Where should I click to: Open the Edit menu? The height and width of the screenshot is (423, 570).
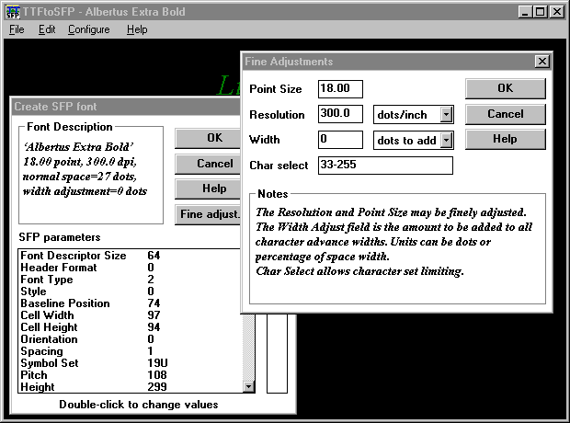(x=47, y=29)
